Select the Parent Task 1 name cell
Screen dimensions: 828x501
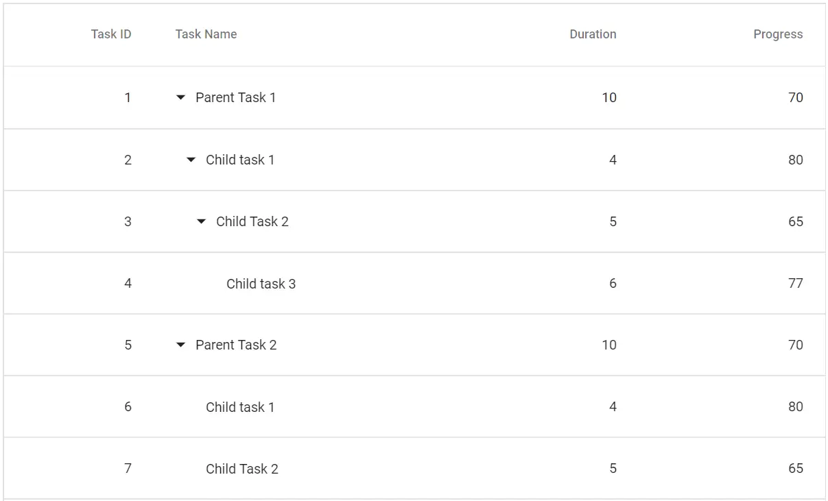click(235, 98)
